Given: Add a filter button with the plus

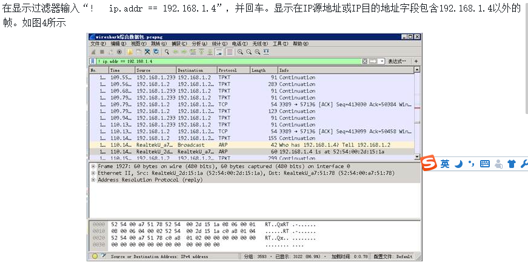Looking at the screenshot, I should pyautogui.click(x=416, y=61).
